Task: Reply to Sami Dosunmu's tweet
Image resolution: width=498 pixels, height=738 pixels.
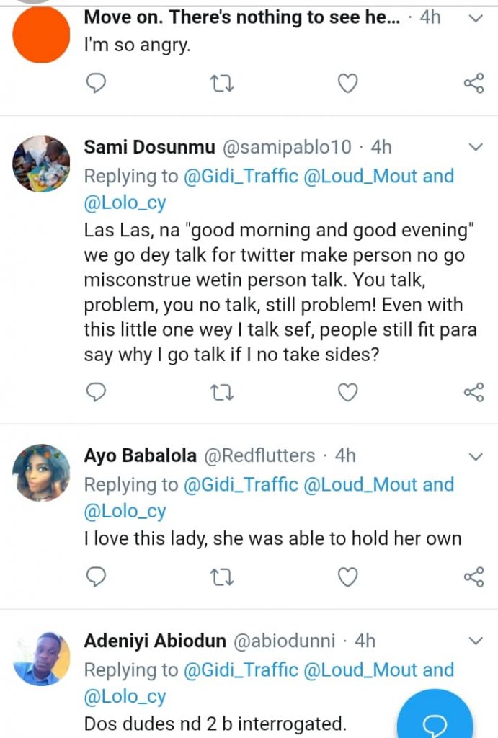Action: (96, 392)
